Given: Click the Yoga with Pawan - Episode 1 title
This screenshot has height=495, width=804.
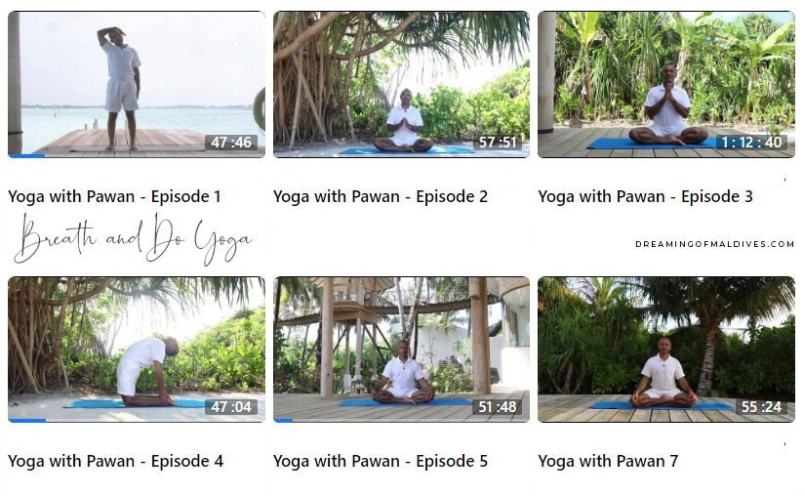Looking at the screenshot, I should pos(114,196).
